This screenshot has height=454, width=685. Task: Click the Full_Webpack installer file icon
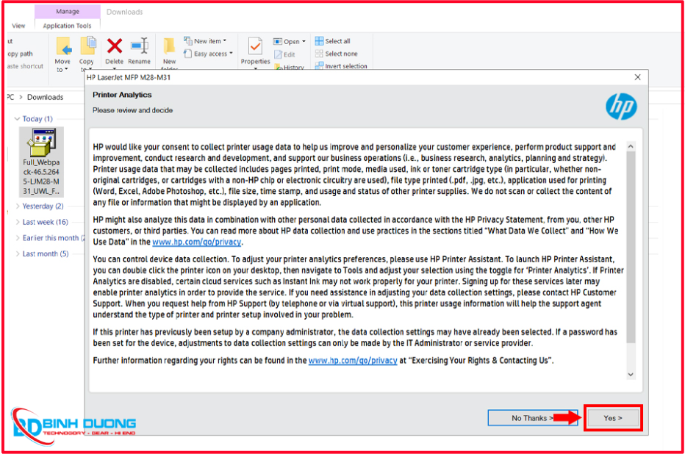tap(42, 143)
